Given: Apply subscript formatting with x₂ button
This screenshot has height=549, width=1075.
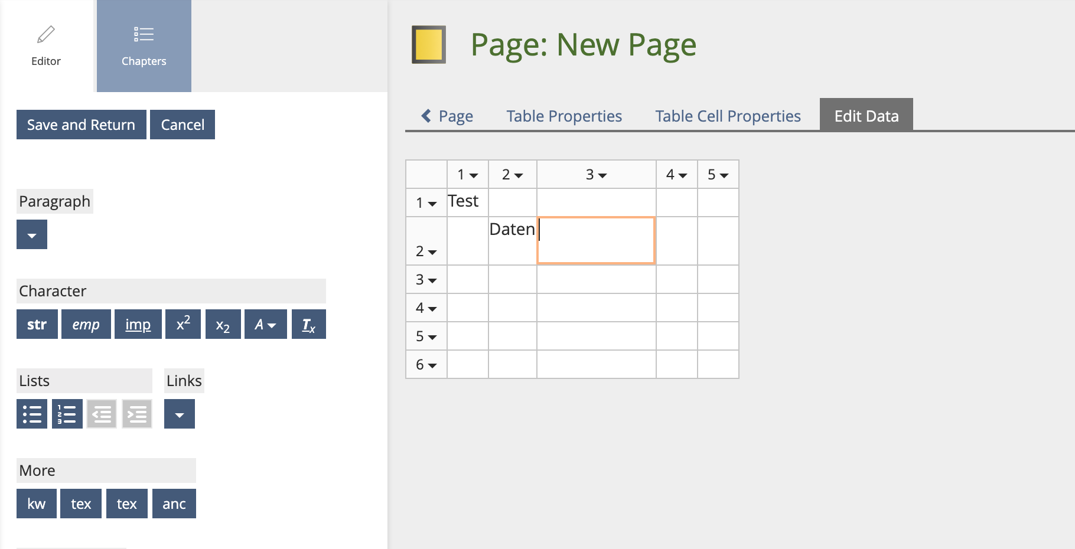Looking at the screenshot, I should (x=223, y=324).
